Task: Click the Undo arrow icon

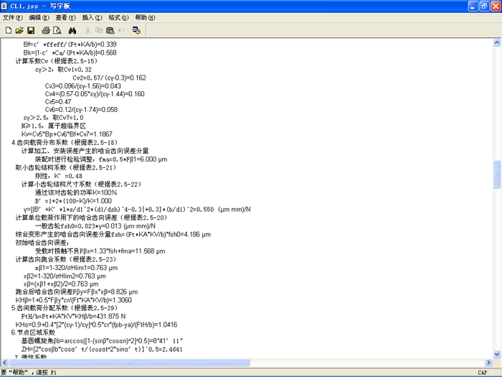Action: (x=121, y=31)
